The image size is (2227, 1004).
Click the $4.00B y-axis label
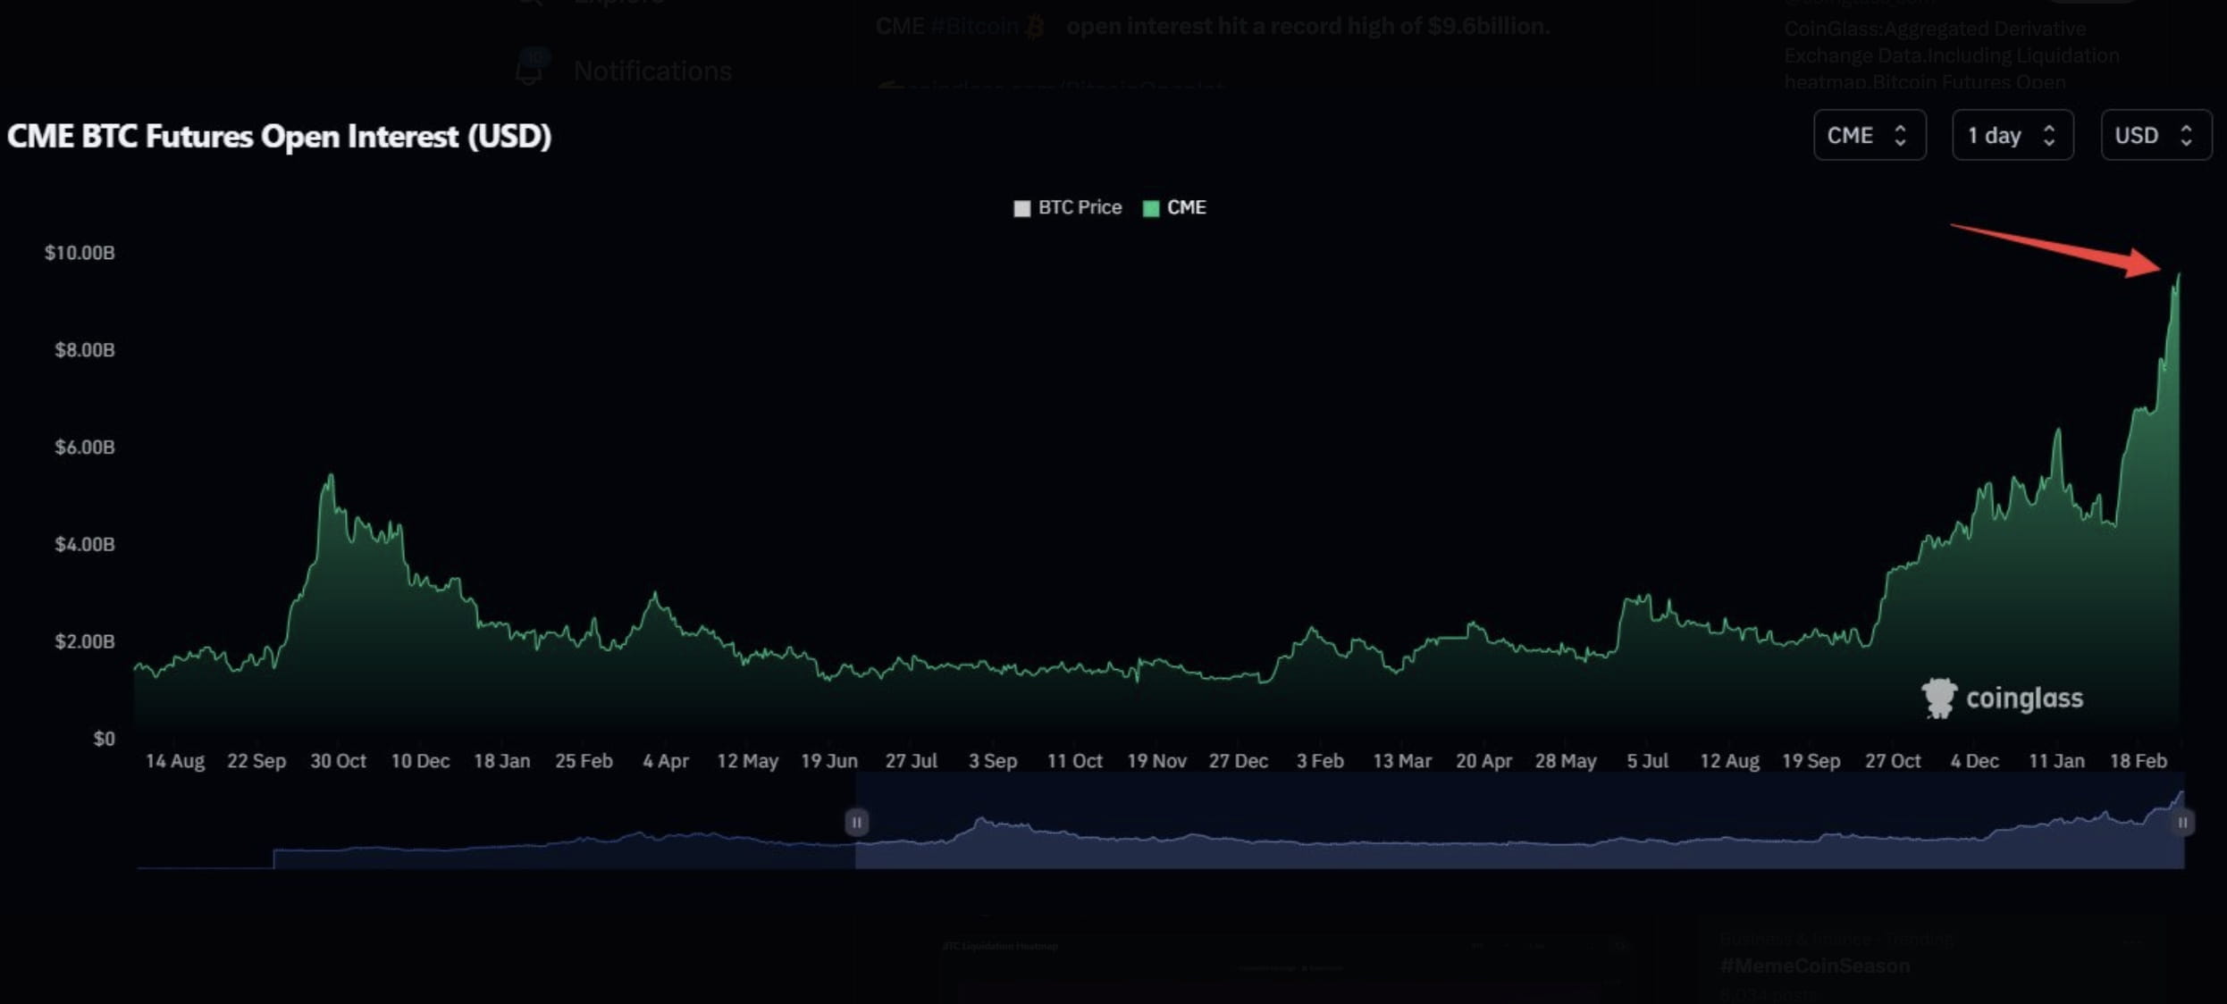[85, 544]
